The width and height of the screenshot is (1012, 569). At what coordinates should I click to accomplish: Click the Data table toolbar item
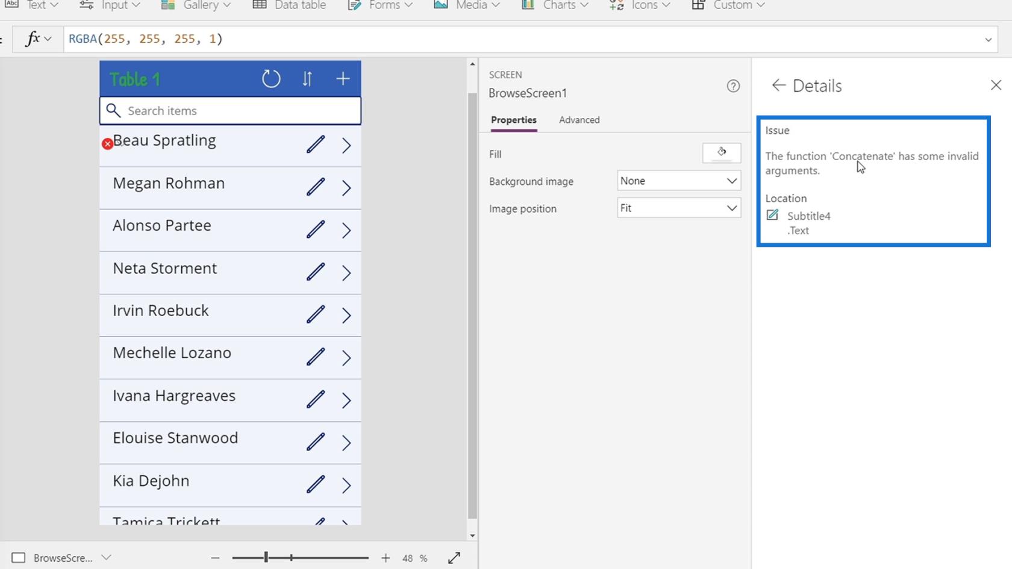pyautogui.click(x=289, y=5)
